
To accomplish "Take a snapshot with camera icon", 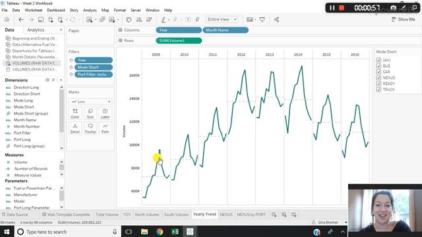I will (393, 8).
